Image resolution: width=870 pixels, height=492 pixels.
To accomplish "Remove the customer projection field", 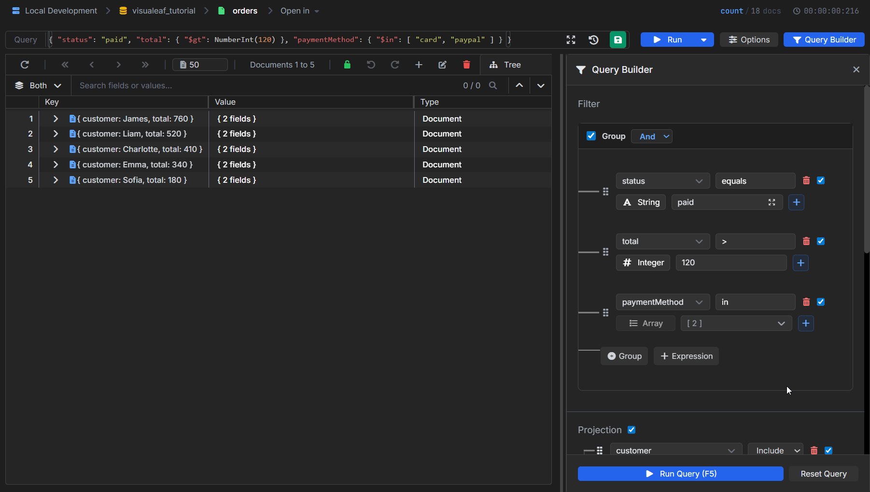I will [814, 451].
